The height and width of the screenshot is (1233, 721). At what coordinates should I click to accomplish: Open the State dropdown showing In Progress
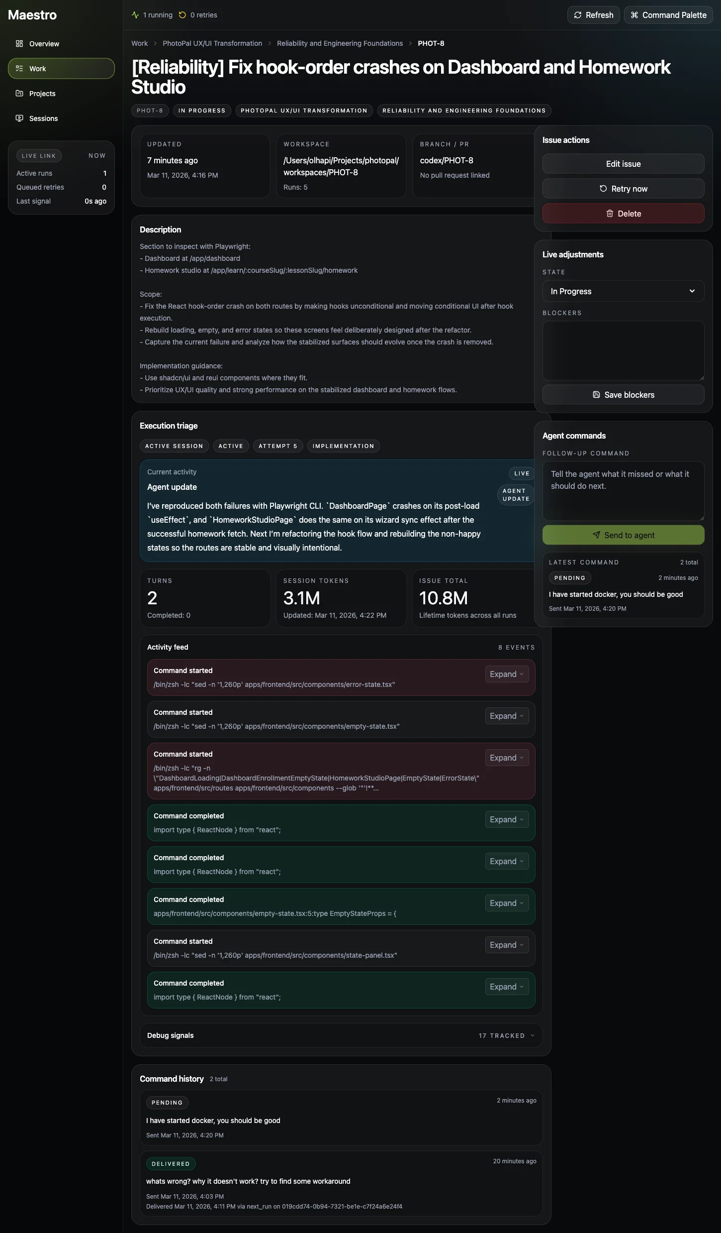point(623,291)
